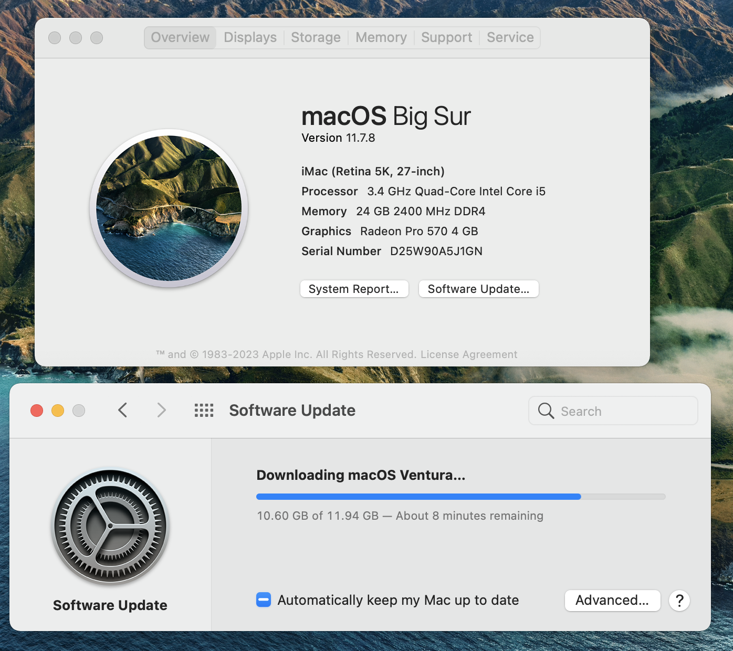Switch to the Displays tab
733x651 pixels.
[250, 38]
